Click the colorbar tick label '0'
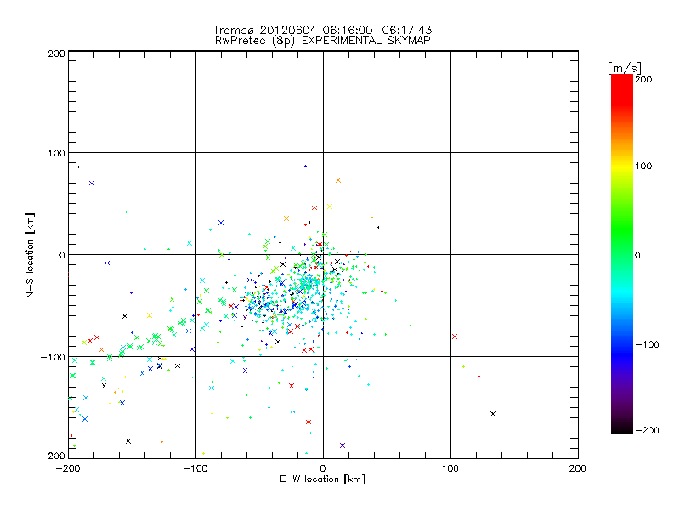Screen dimensions: 680x510 click(x=637, y=255)
